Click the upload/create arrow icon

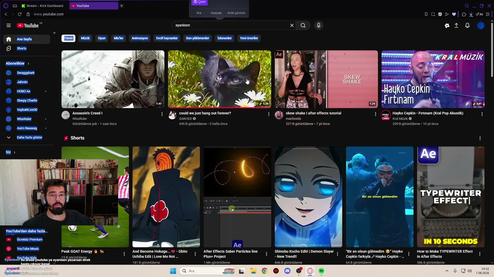(456, 25)
